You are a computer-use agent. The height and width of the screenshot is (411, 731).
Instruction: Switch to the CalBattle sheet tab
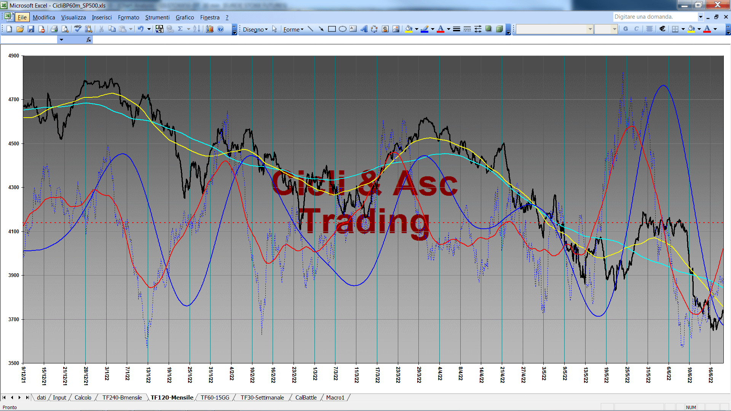(x=306, y=397)
